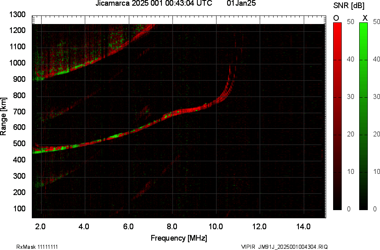Click the 10 tick label beside the O color bar
Viewport: 380px width, 250px height.
coord(351,171)
